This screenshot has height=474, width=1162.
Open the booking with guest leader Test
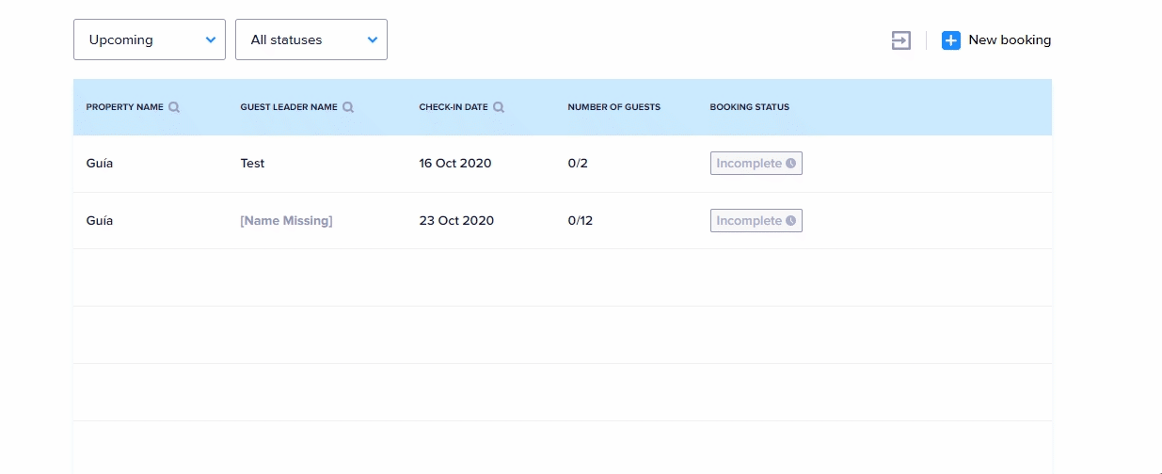(x=252, y=164)
